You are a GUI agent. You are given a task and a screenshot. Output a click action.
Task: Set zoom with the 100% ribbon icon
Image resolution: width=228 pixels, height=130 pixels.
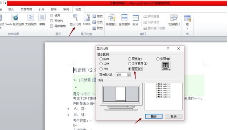click(87, 20)
